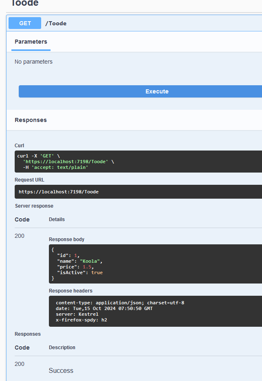This screenshot has height=381, width=262.
Task: Click the "isActive": true line
Action: (79, 272)
